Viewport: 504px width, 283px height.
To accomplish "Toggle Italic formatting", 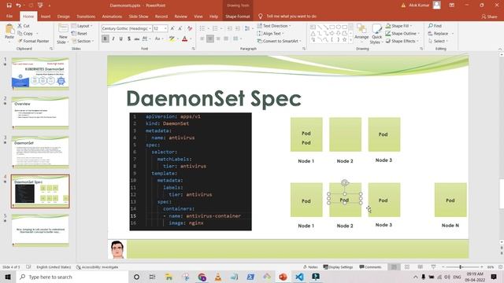I will (x=113, y=39).
